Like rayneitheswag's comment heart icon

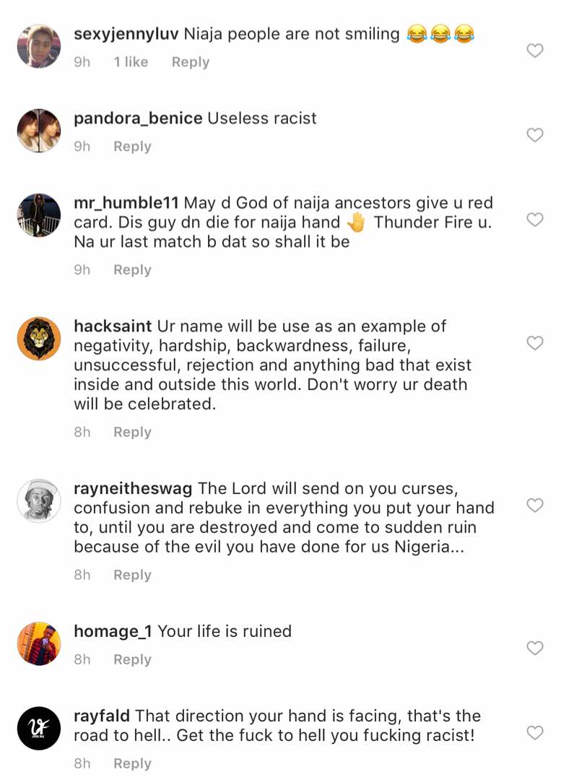(534, 506)
